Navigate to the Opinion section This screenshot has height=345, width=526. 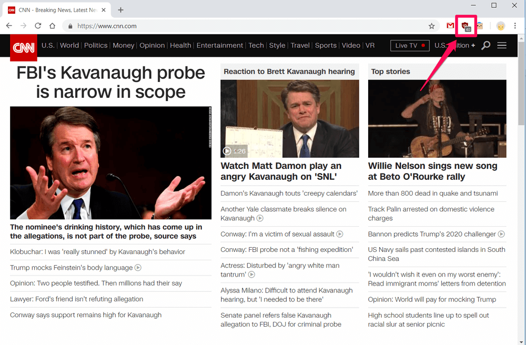pyautogui.click(x=152, y=45)
